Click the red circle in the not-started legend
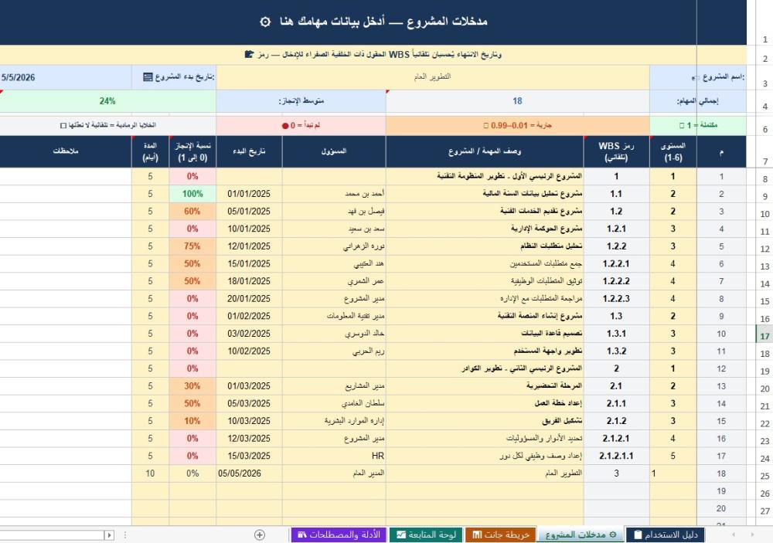773x543 pixels. 285,125
